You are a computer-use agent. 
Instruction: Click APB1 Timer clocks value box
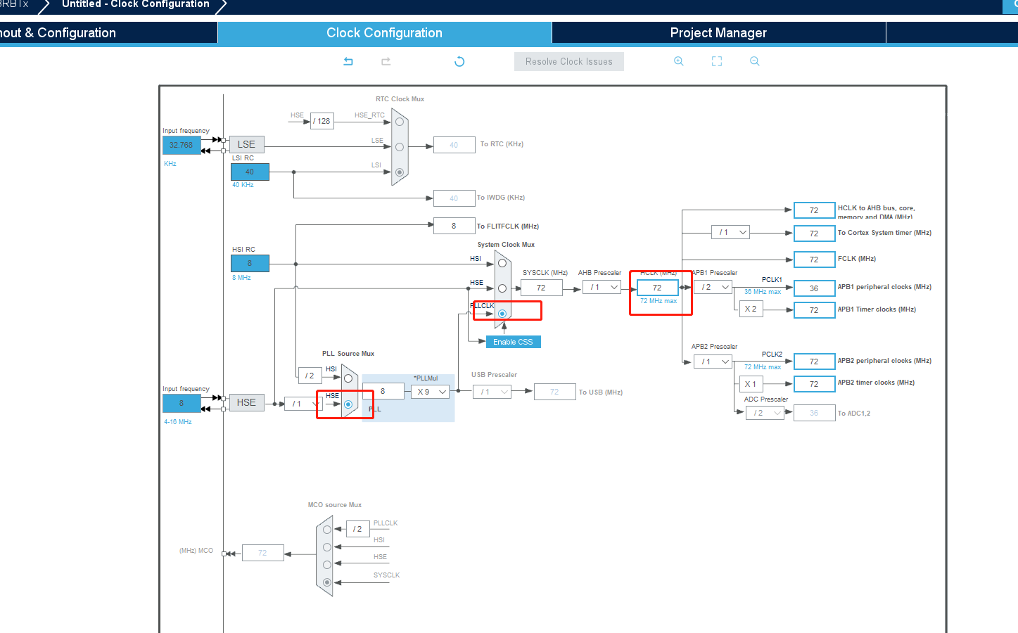pos(814,310)
